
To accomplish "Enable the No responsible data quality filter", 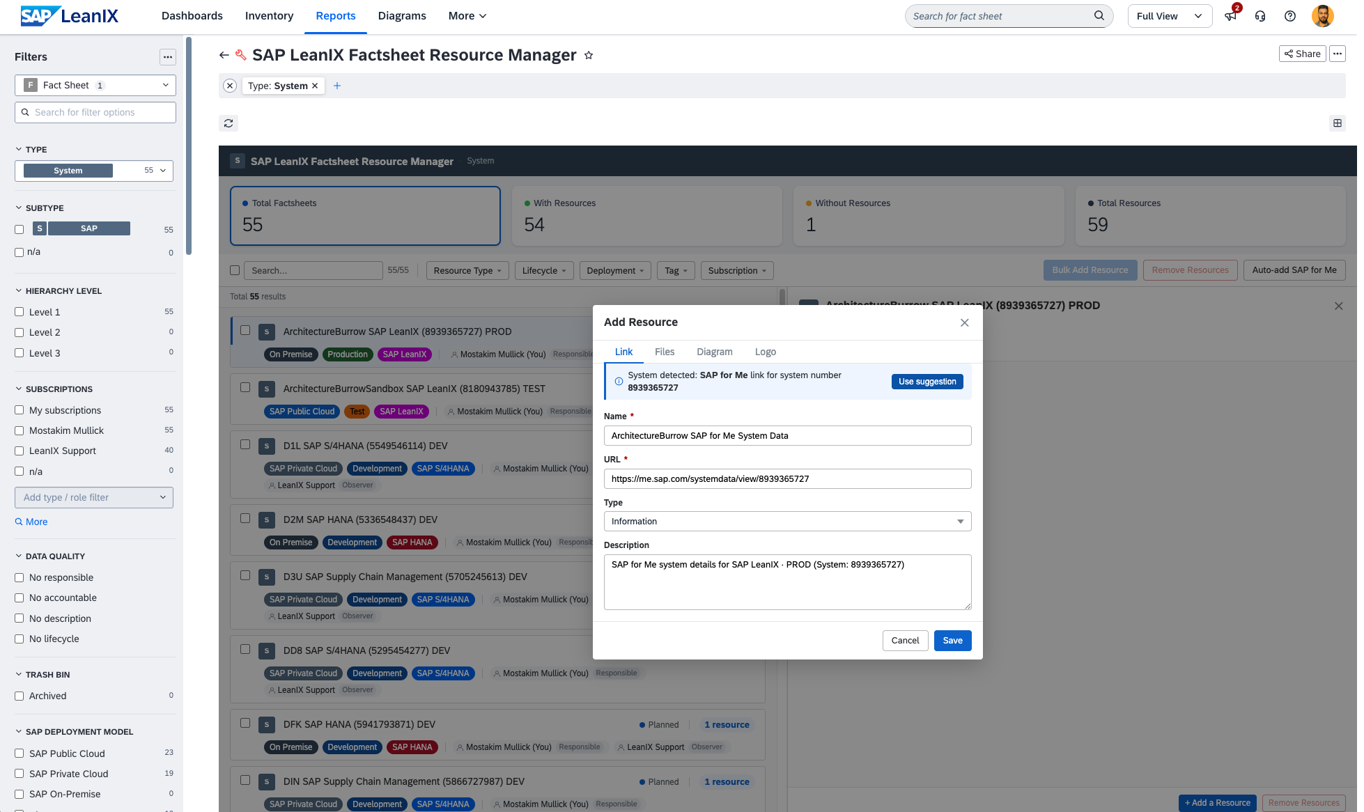I will point(20,577).
